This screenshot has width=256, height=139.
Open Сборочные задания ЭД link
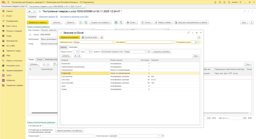tap(48, 17)
